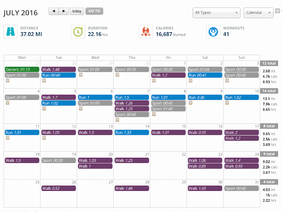Jump to today's date
This screenshot has width=282, height=212.
[x=77, y=11]
